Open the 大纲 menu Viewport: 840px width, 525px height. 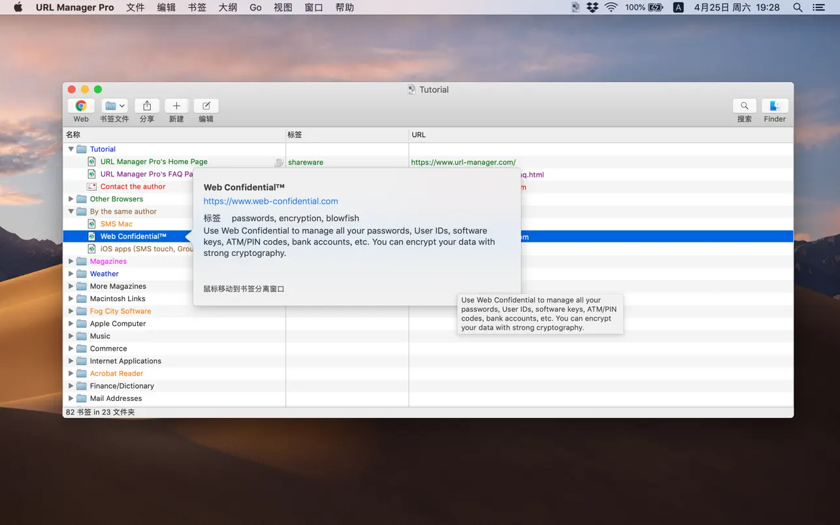tap(228, 8)
